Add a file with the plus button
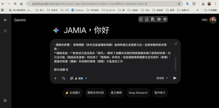Viewport: 219px width, 108px height. click(x=55, y=78)
